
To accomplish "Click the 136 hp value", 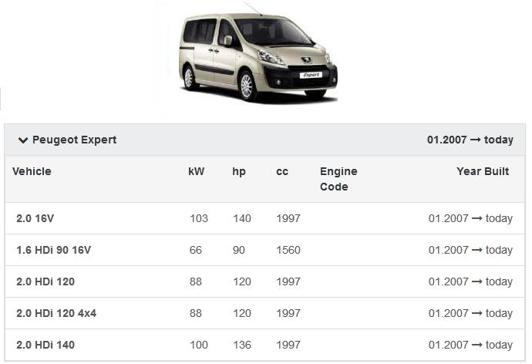I will [242, 345].
